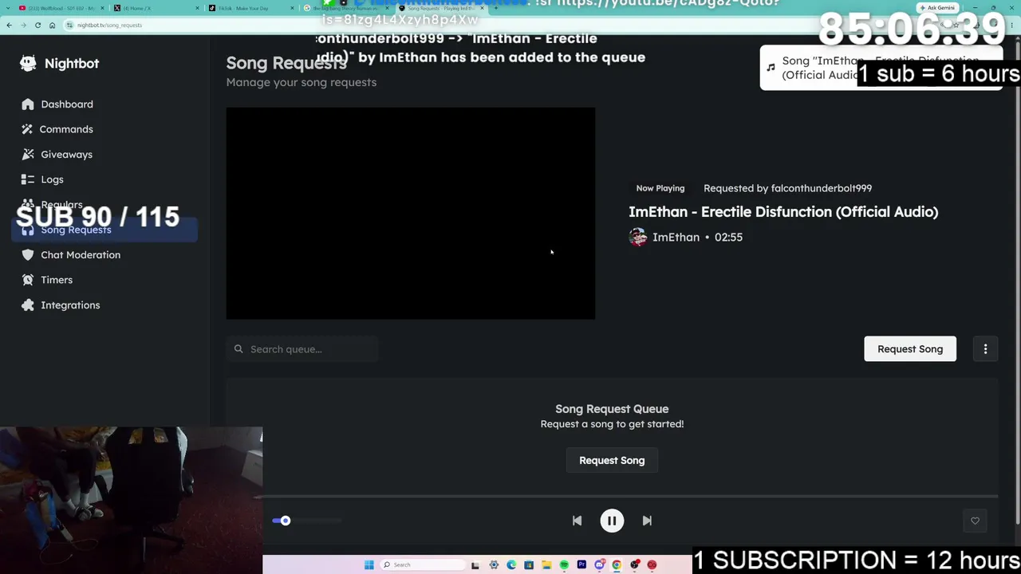The image size is (1021, 574).
Task: Favorite the song with the heart icon
Action: [x=975, y=521]
